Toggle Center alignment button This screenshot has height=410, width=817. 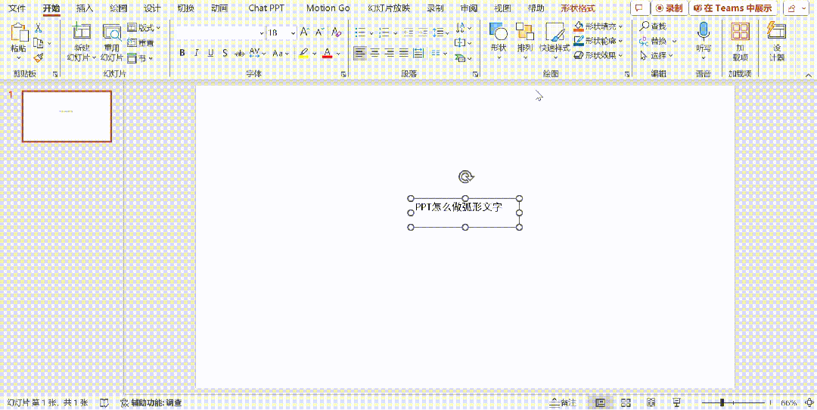click(374, 53)
